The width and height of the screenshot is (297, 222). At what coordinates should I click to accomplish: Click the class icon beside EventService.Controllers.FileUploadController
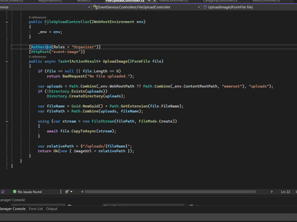tap(95, 7)
